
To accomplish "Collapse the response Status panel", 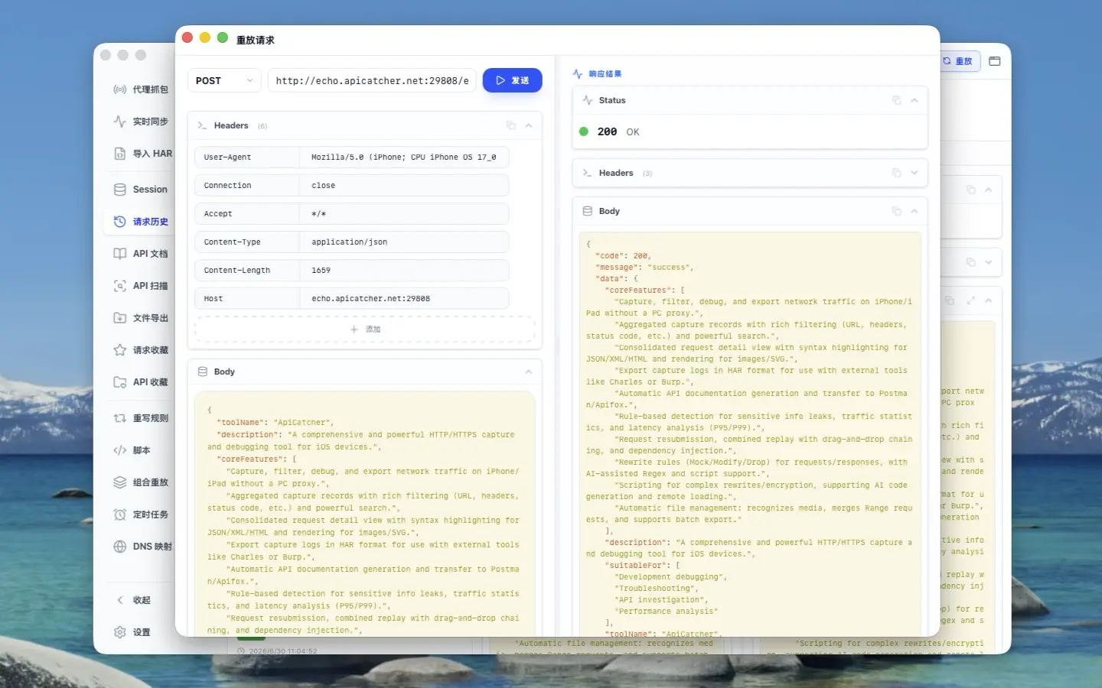I will (915, 100).
